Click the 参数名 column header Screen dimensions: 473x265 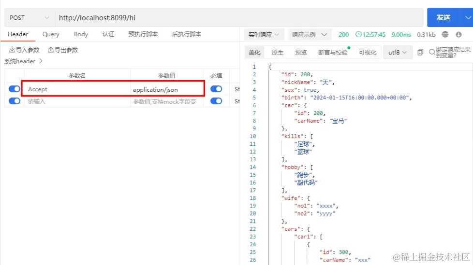pos(77,76)
